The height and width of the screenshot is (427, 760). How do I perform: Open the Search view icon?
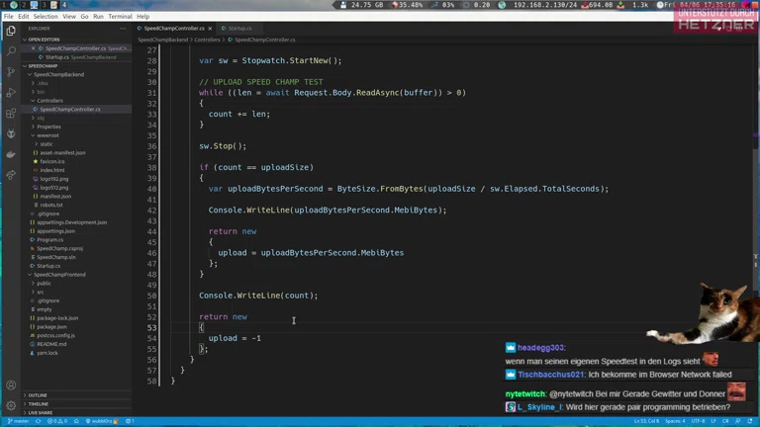pos(11,50)
